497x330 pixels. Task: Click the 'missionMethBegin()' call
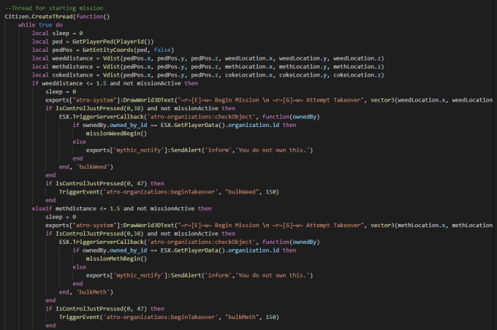[x=116, y=258]
